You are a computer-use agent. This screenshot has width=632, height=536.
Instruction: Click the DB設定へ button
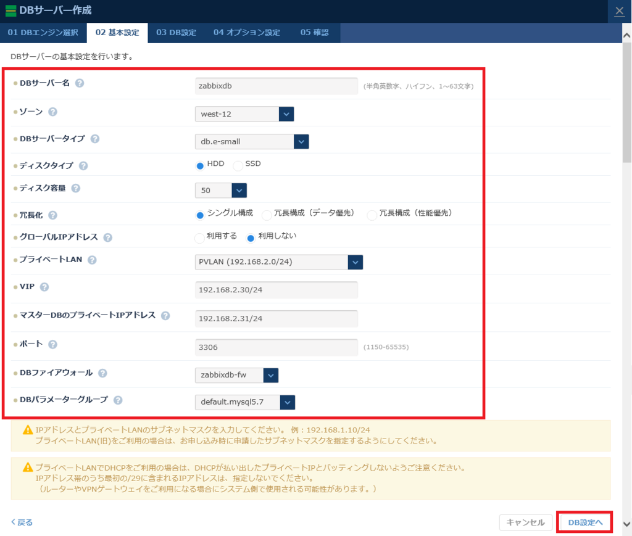pos(584,522)
